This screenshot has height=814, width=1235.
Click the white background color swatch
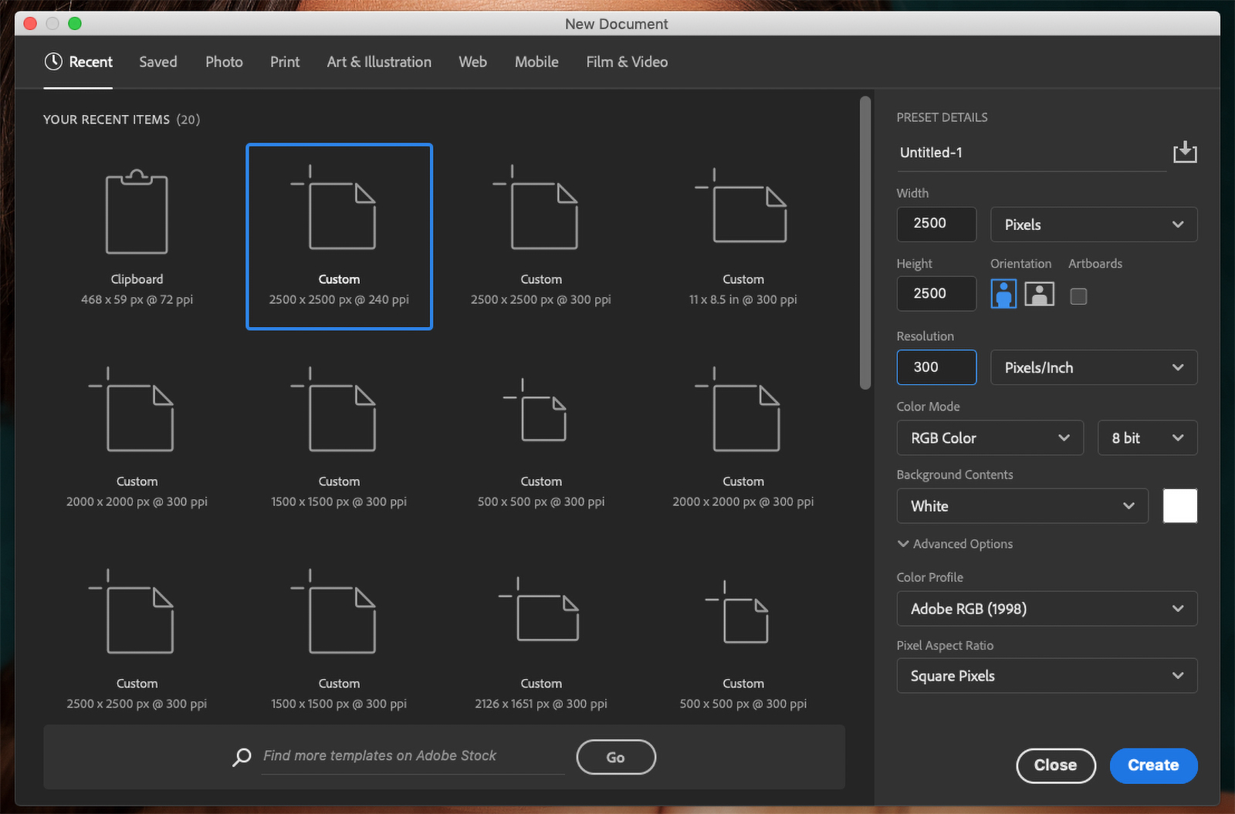1180,506
